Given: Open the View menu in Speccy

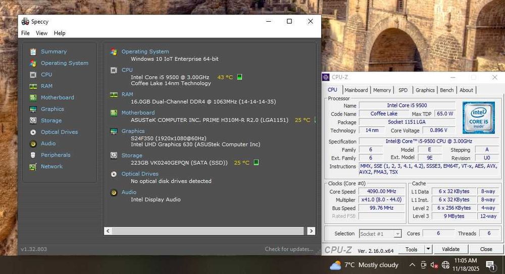Looking at the screenshot, I should click(41, 33).
